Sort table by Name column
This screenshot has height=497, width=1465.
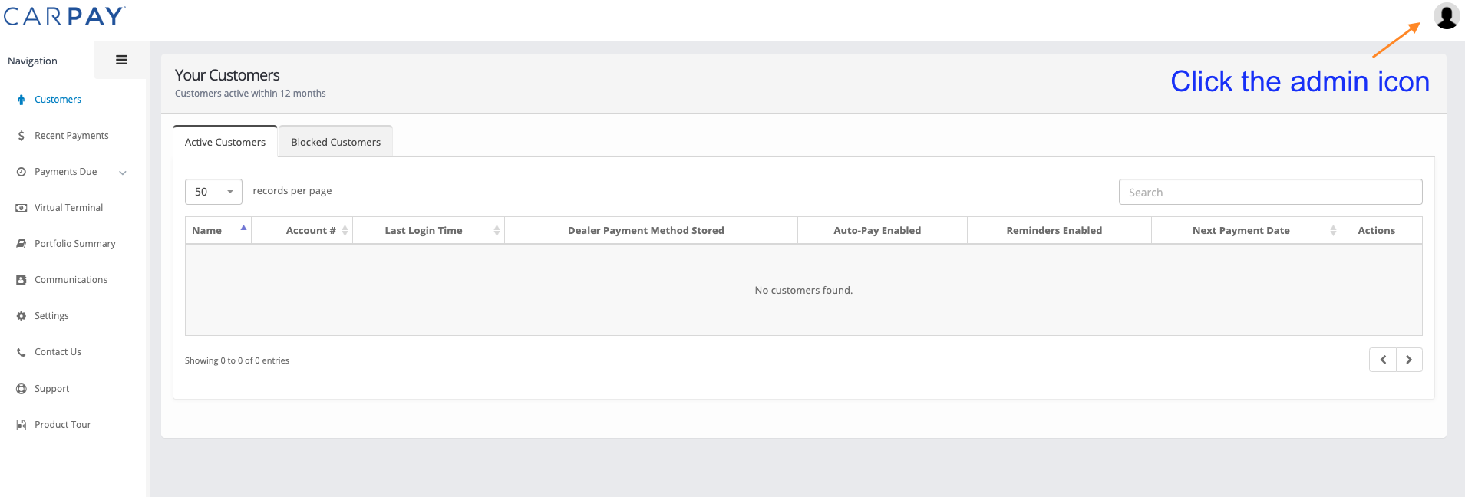point(218,230)
